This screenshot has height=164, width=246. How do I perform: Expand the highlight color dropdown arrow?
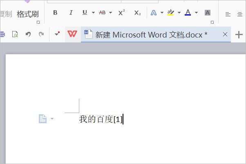pos(179,13)
